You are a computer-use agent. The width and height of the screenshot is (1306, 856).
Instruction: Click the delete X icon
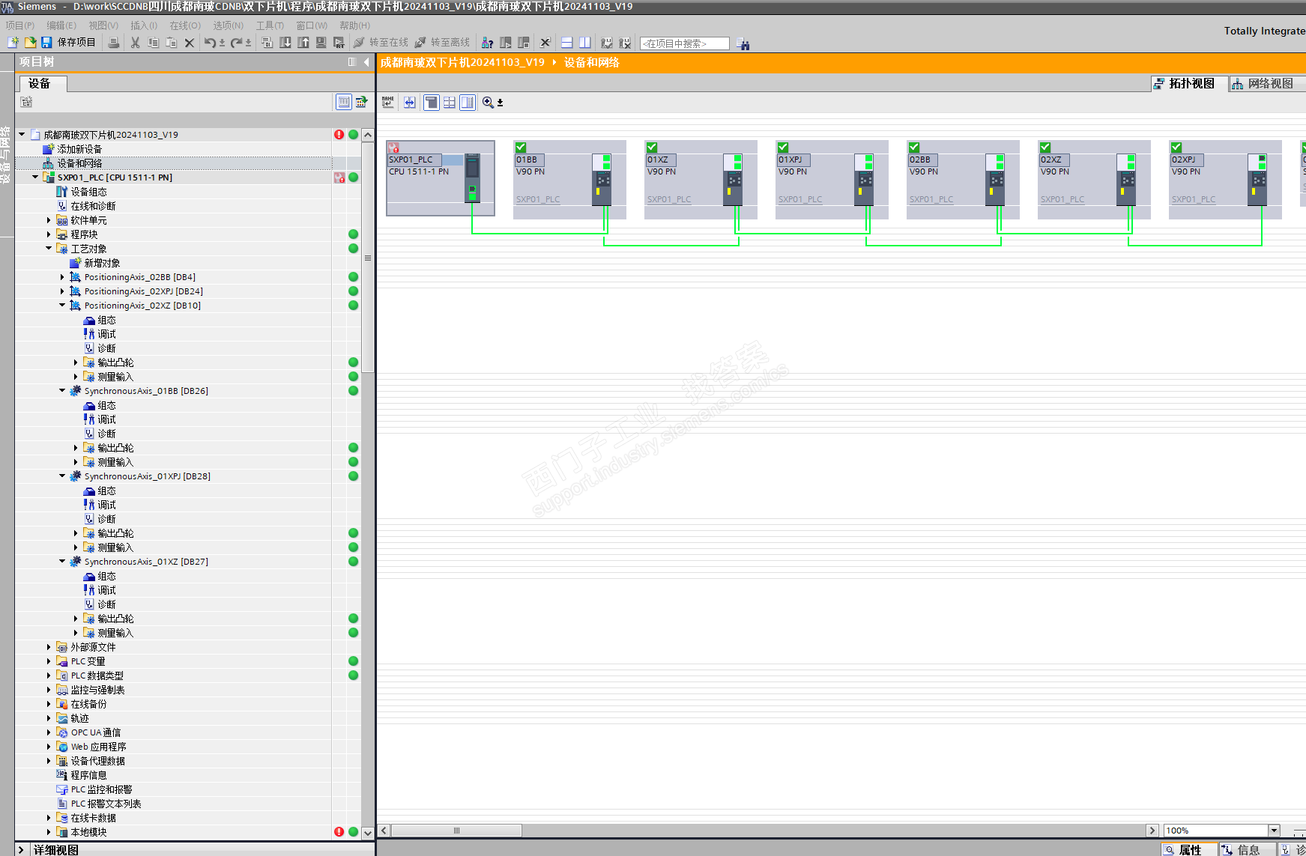pyautogui.click(x=189, y=43)
